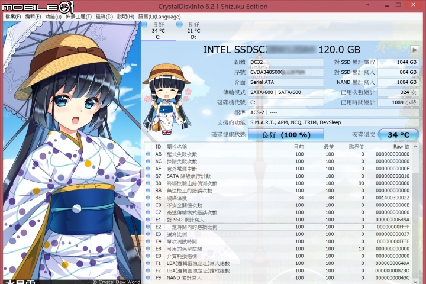Click the status icon of attribute E1

pos(148,220)
